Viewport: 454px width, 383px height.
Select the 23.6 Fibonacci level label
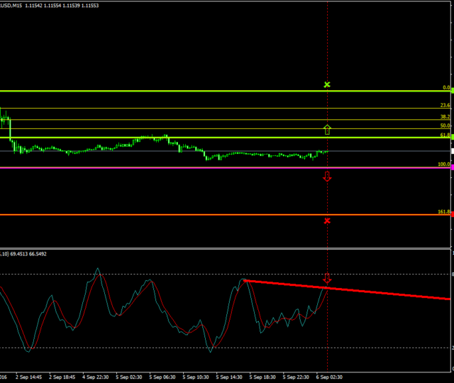click(445, 105)
